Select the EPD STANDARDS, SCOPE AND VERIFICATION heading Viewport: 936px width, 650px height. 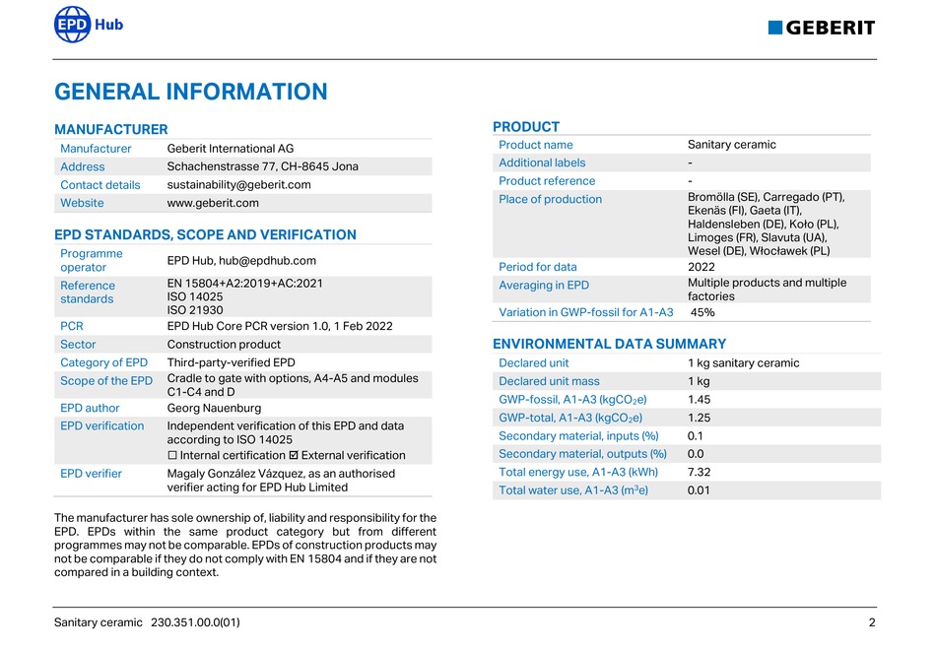click(205, 234)
